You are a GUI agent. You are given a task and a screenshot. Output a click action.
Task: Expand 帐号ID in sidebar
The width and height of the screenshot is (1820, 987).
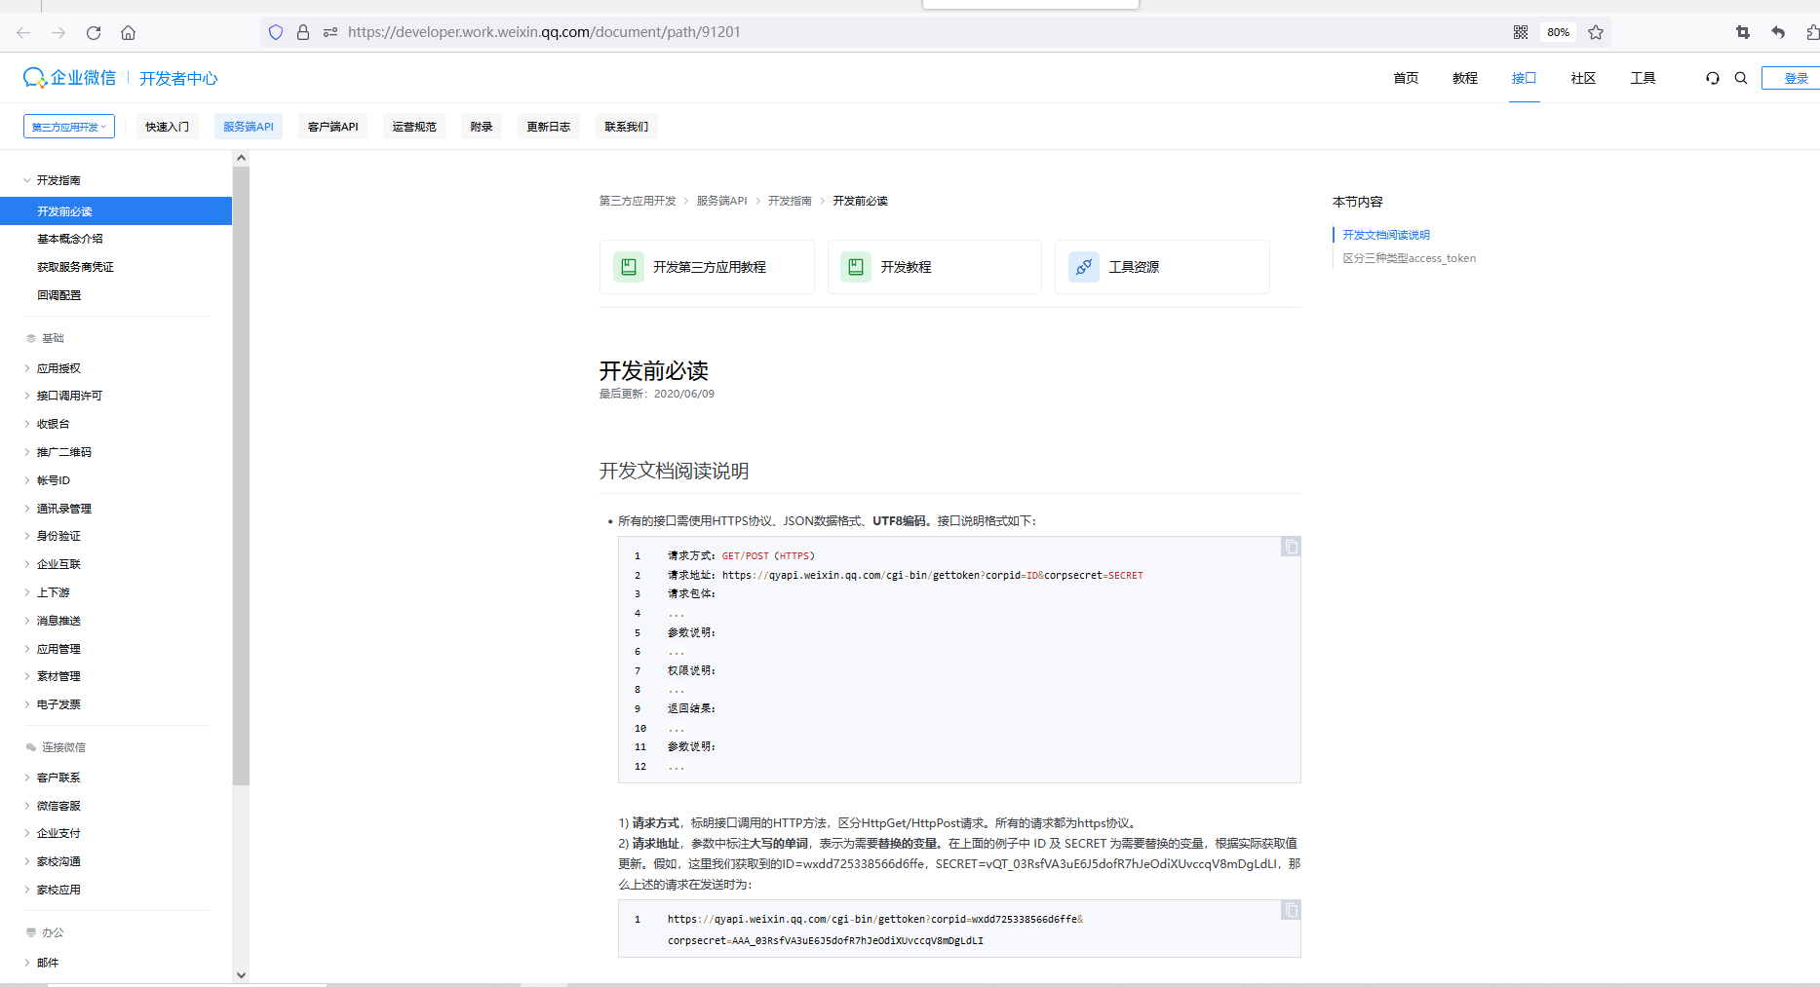click(x=54, y=480)
